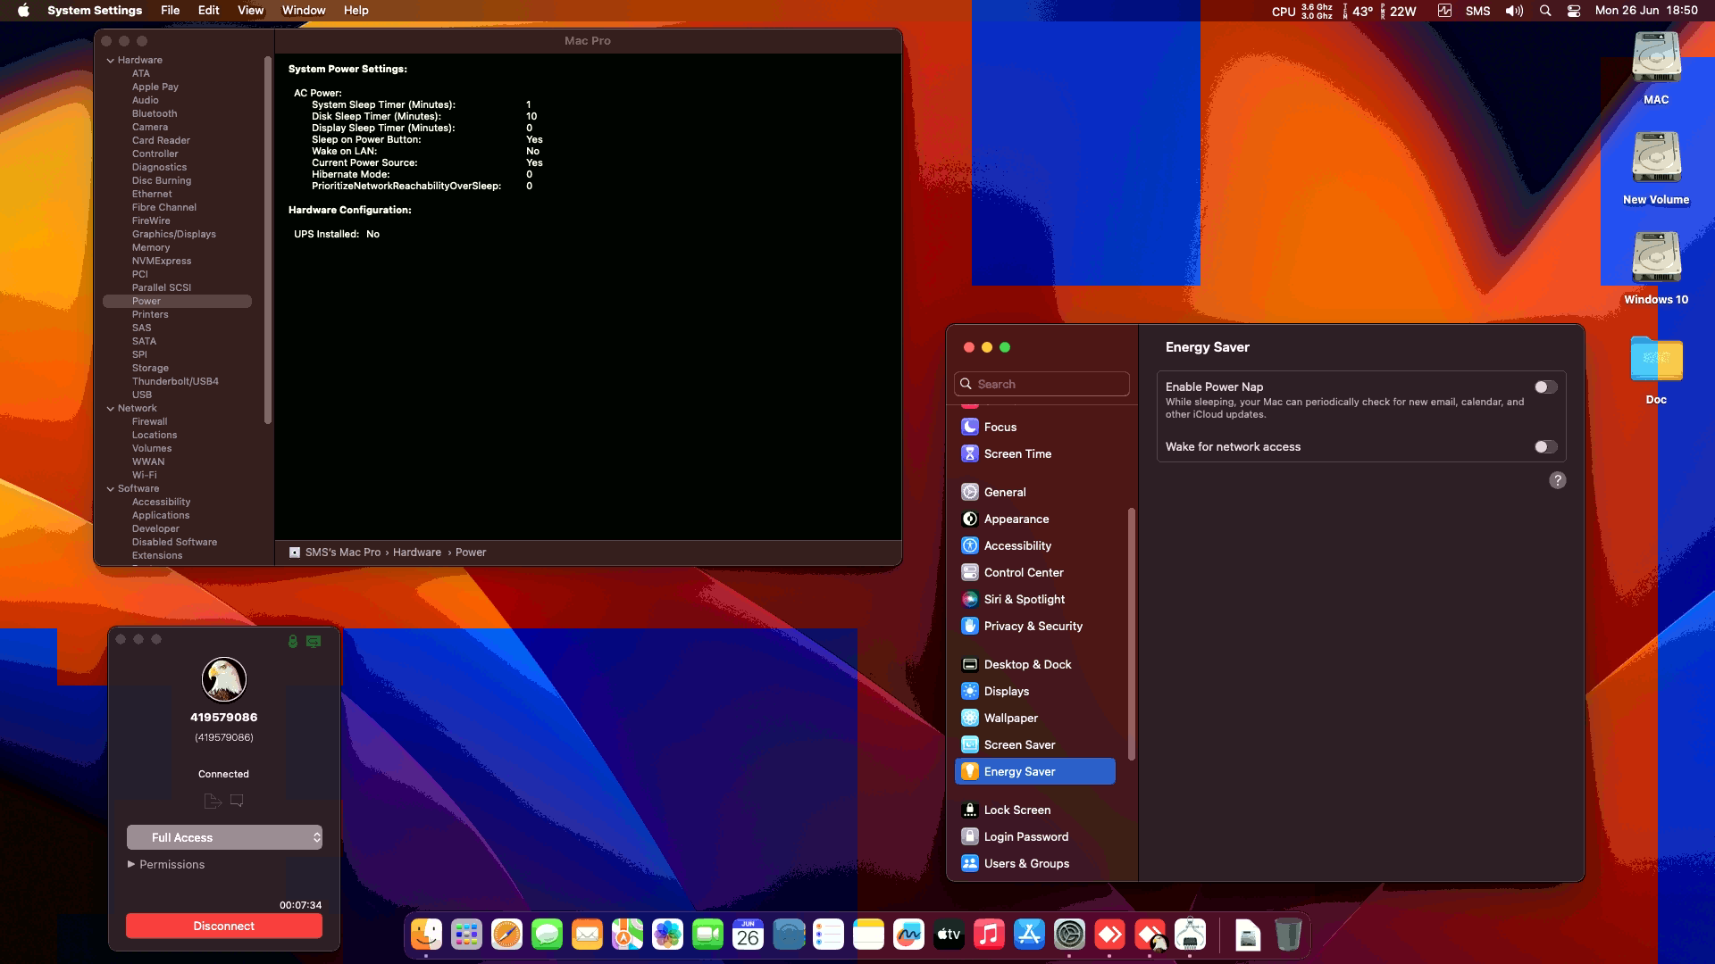Open App Store in the Dock
1715x964 pixels.
click(x=1029, y=935)
